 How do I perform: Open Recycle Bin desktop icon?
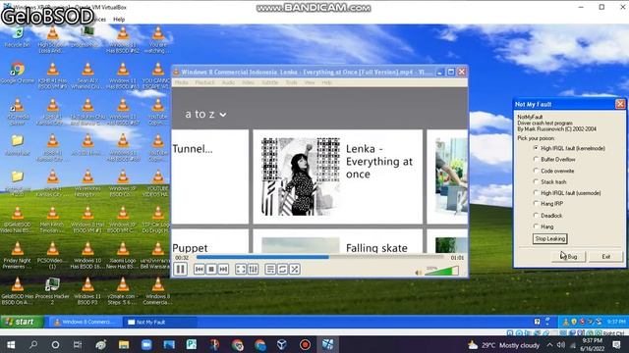pos(18,37)
